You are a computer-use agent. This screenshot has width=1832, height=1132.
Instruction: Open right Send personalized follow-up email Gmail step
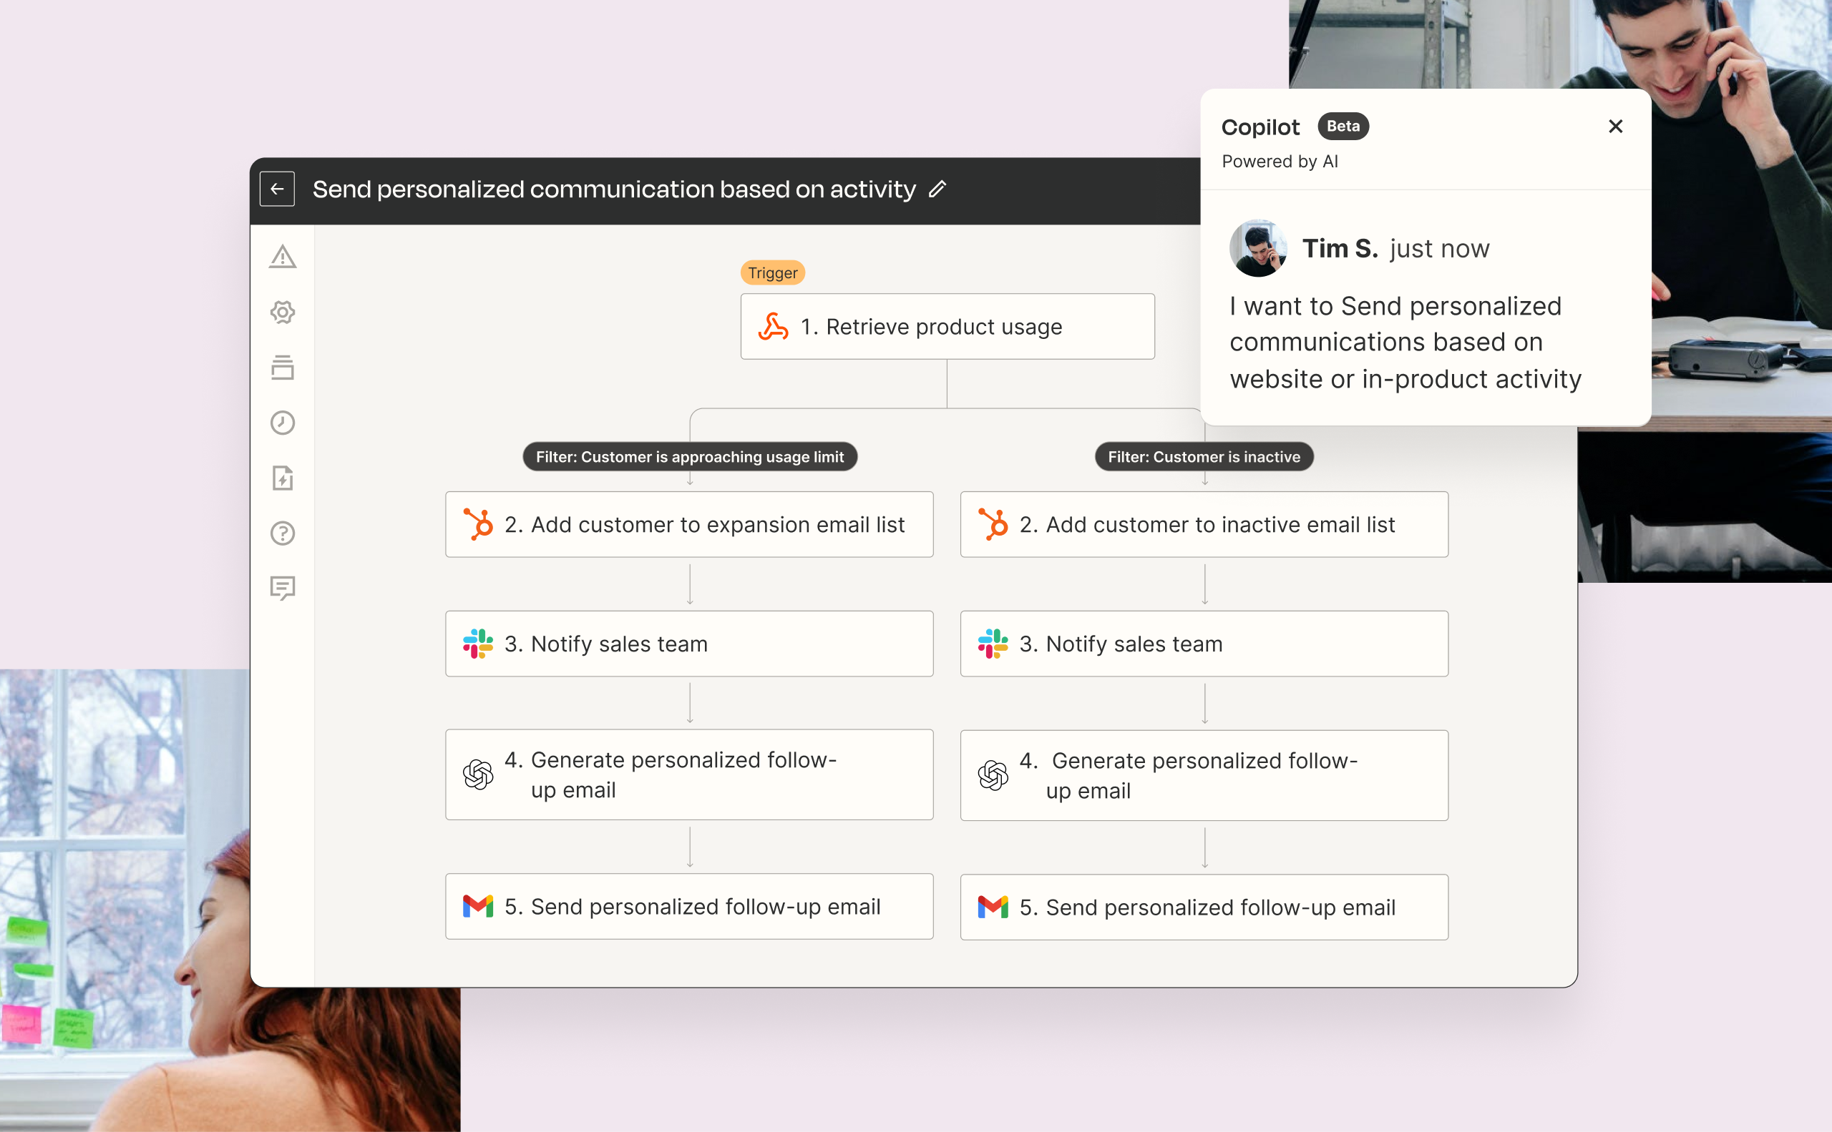(x=1204, y=907)
